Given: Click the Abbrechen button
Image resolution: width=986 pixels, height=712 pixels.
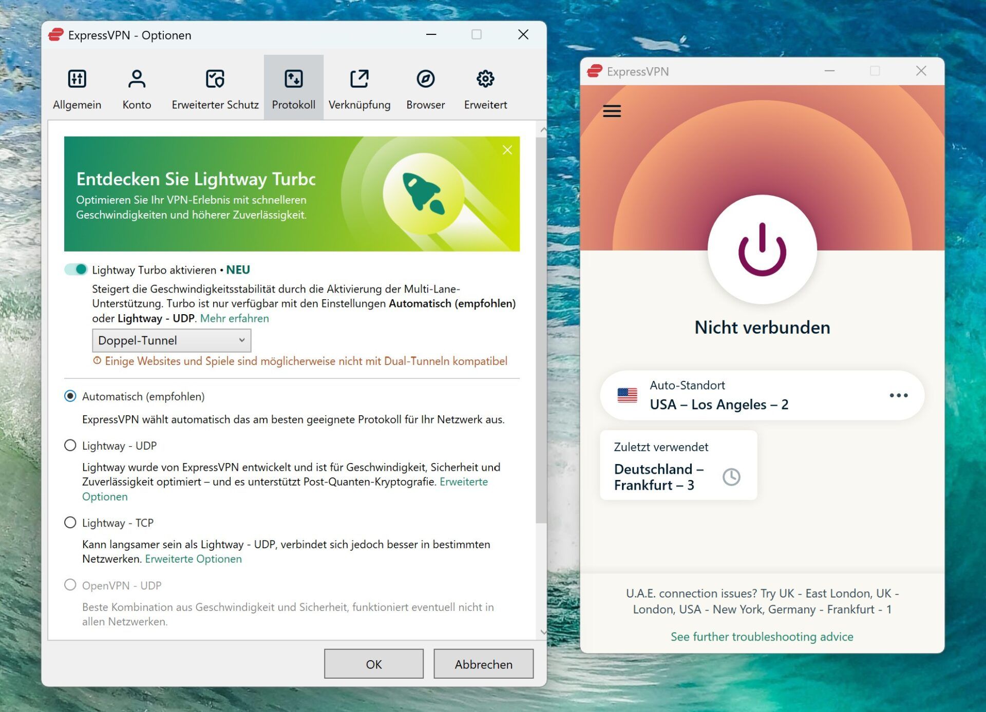Looking at the screenshot, I should 483,664.
